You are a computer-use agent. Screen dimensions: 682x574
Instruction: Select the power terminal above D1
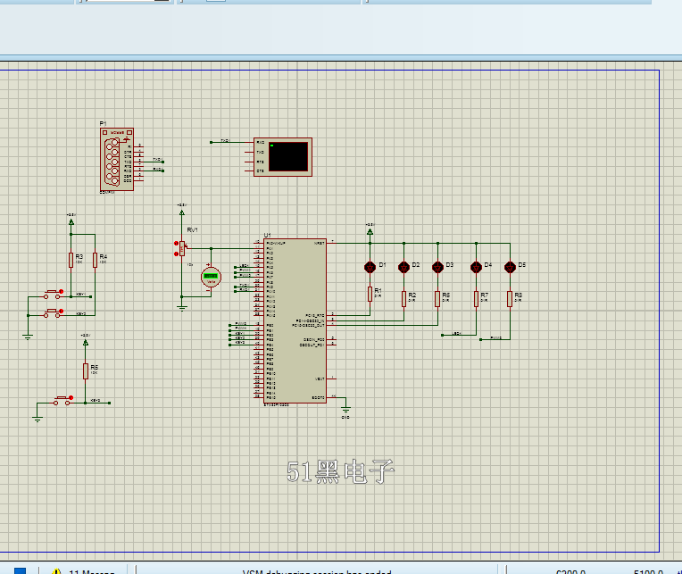point(370,231)
